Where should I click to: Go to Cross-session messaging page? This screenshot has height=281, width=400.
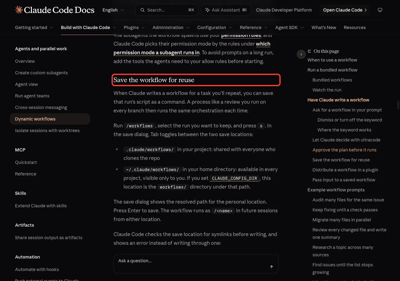(x=41, y=107)
